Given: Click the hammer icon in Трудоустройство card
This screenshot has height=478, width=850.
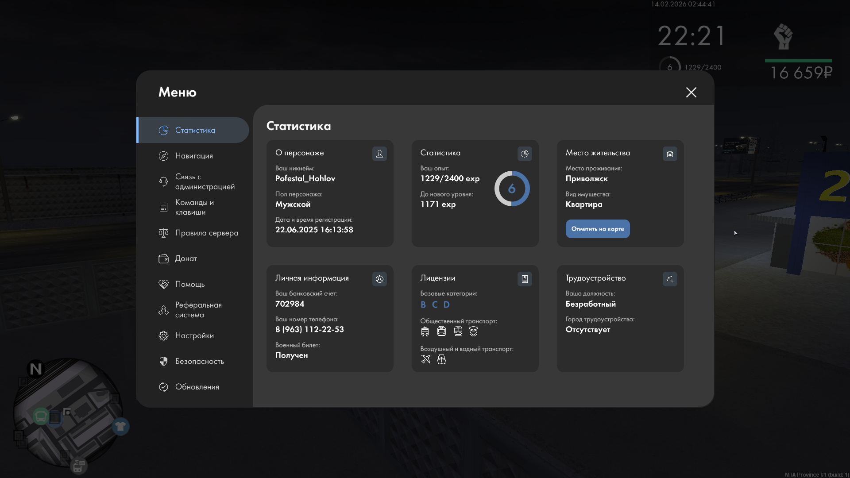Looking at the screenshot, I should click(x=670, y=279).
